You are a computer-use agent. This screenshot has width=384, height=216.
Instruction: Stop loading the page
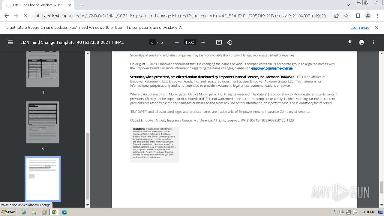(x=26, y=16)
